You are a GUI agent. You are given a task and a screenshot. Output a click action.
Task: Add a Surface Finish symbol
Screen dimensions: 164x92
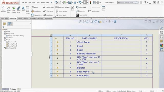[x=48, y=7]
